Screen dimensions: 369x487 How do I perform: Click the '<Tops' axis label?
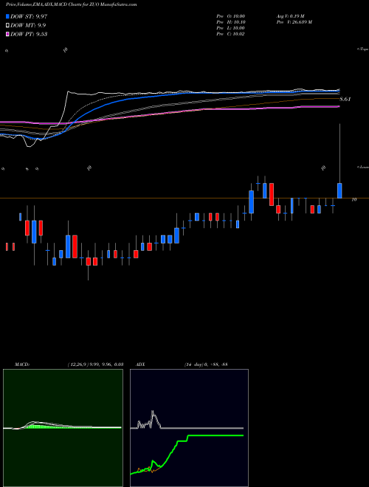pyautogui.click(x=363, y=49)
